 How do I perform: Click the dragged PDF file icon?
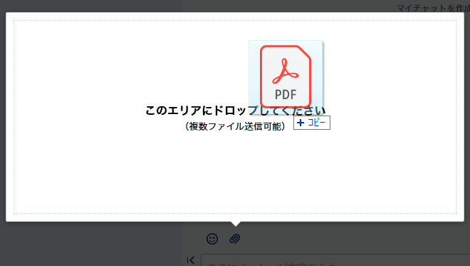pyautogui.click(x=286, y=76)
